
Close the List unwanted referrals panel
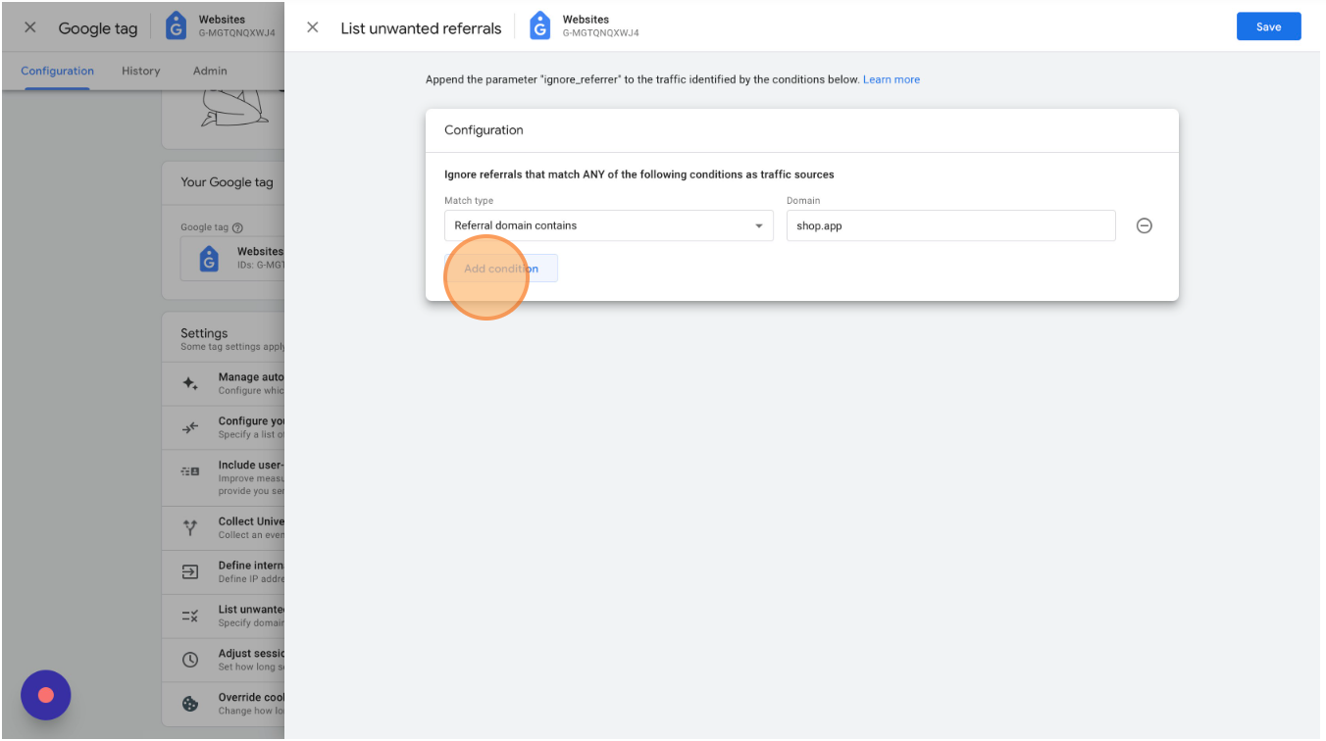pos(313,27)
